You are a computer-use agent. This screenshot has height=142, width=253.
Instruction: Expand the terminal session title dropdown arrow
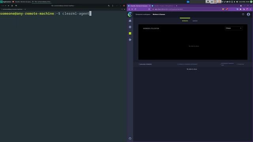pos(25,9)
